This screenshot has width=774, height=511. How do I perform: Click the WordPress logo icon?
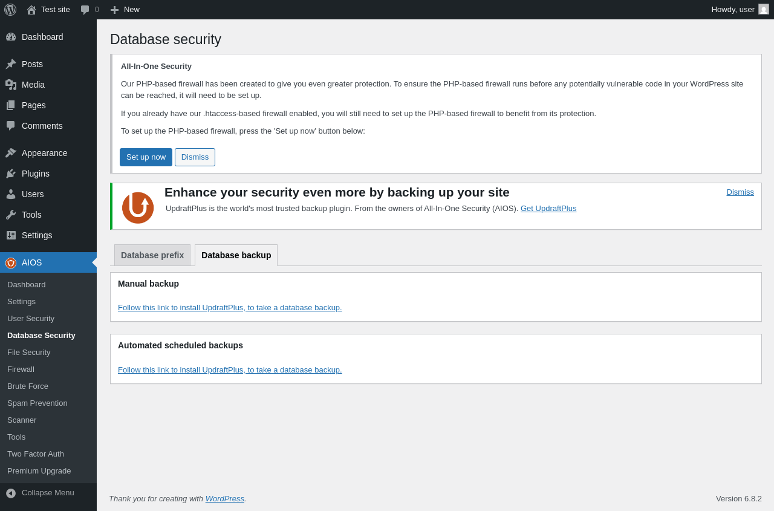pyautogui.click(x=10, y=10)
